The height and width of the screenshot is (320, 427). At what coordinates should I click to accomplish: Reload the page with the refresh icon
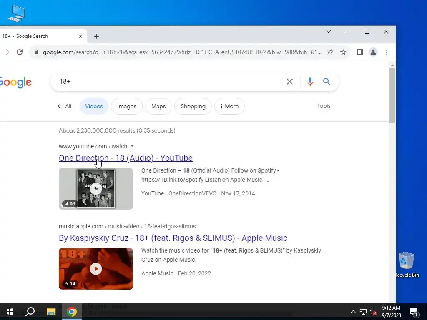click(x=20, y=52)
